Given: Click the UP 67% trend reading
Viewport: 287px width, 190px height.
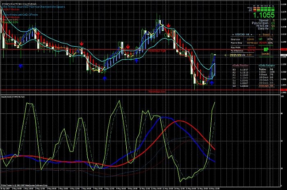Looking at the screenshot, I should coord(266,39).
